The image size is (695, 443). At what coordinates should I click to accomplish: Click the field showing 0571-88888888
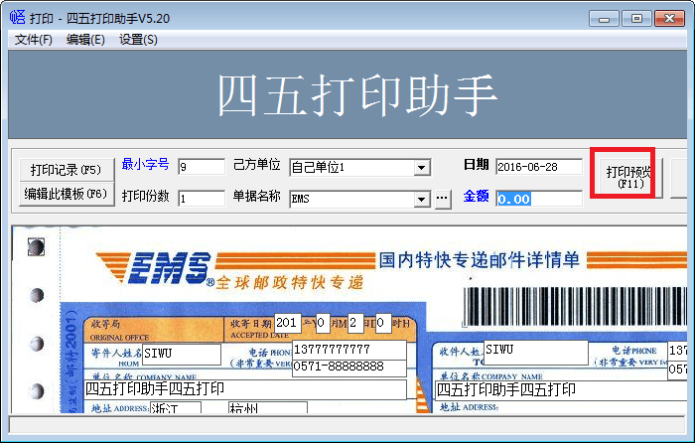349,369
